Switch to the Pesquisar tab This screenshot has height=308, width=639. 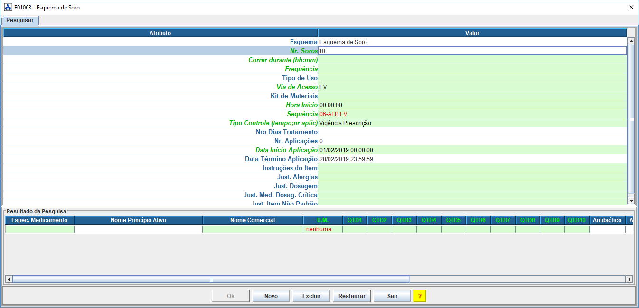tap(20, 20)
